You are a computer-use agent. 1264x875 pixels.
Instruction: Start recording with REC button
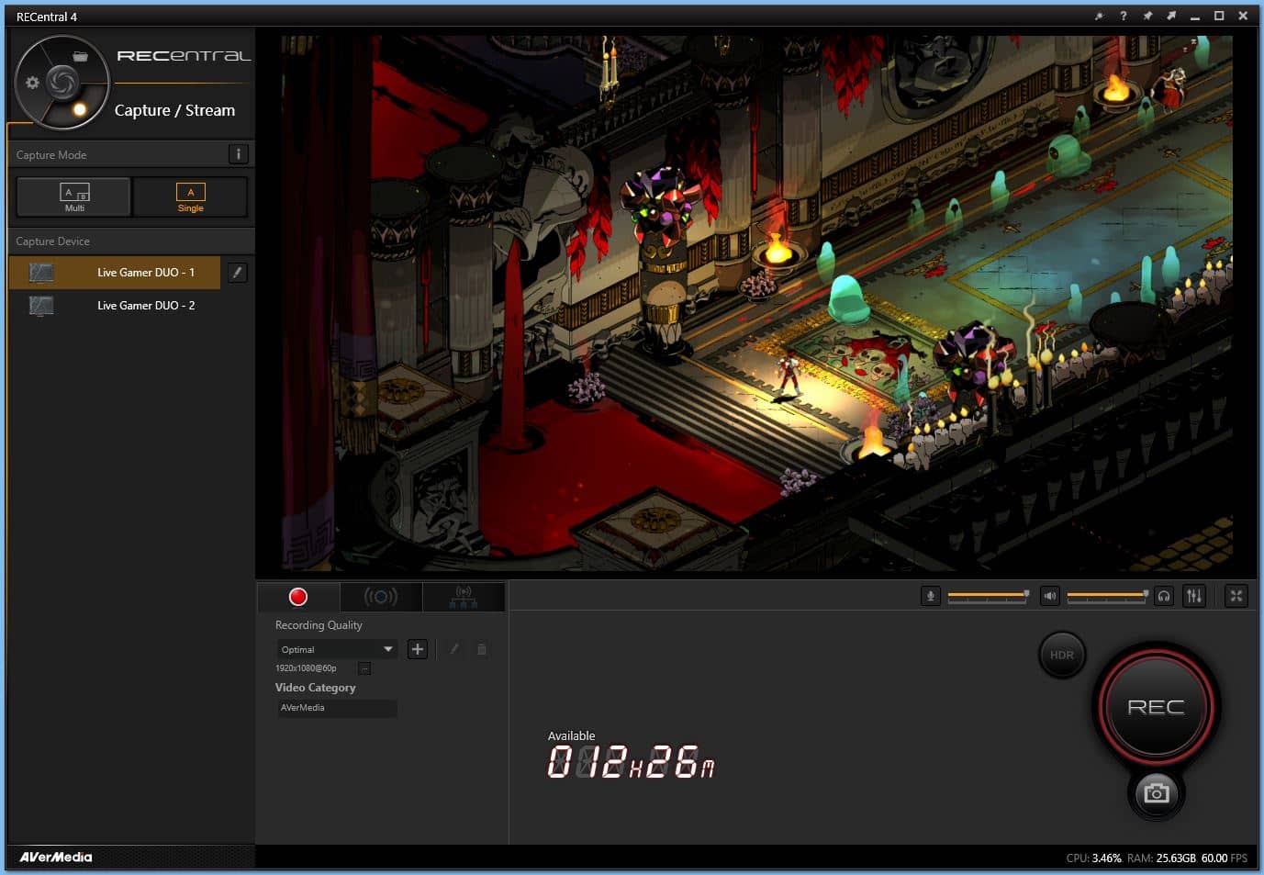[1156, 707]
